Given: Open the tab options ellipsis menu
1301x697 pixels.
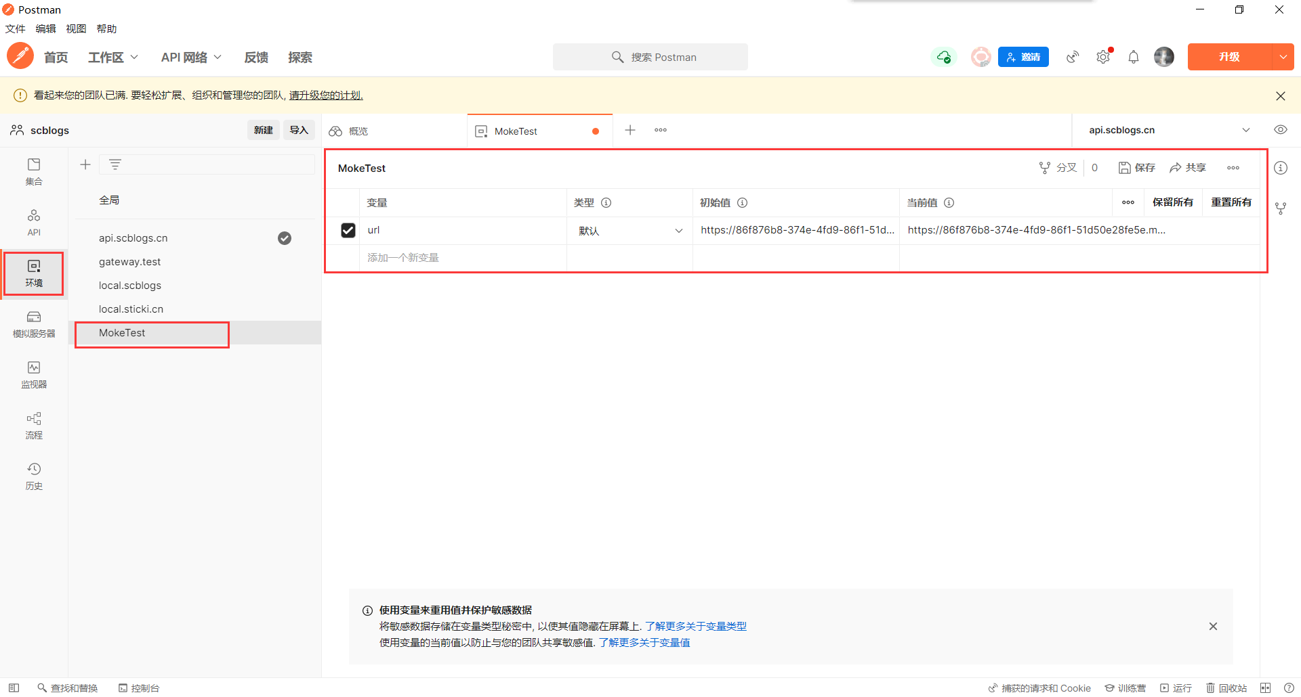Looking at the screenshot, I should point(661,130).
